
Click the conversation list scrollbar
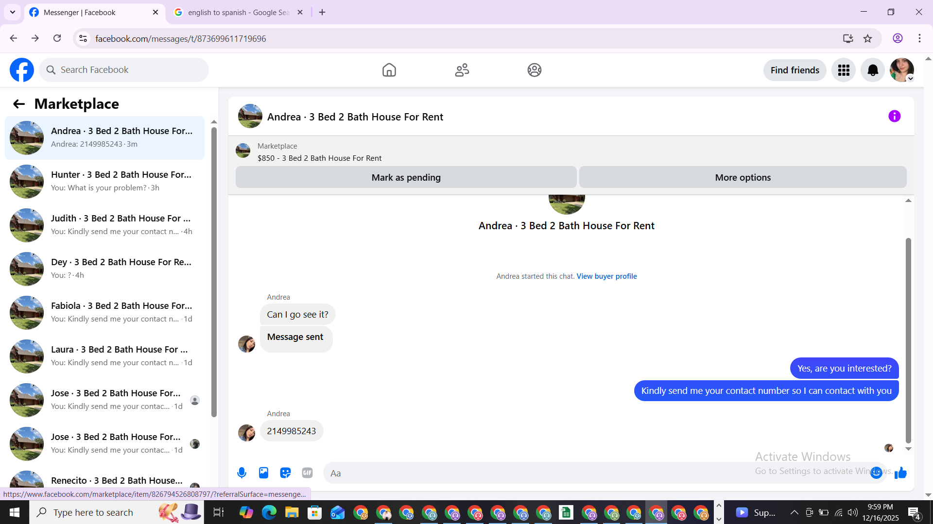coord(214,272)
